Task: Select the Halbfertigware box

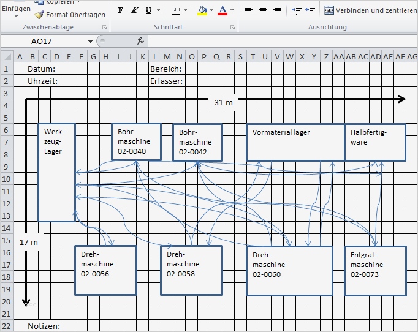Action: [375, 142]
